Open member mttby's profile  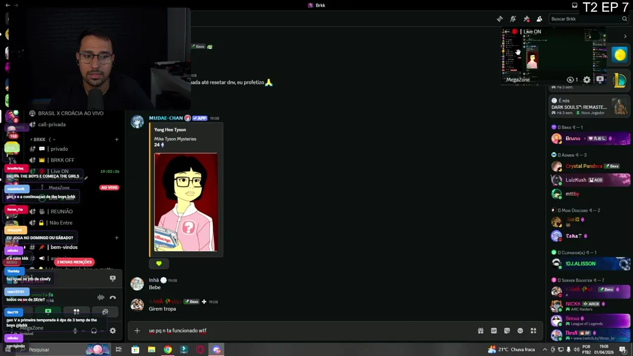[x=590, y=194]
